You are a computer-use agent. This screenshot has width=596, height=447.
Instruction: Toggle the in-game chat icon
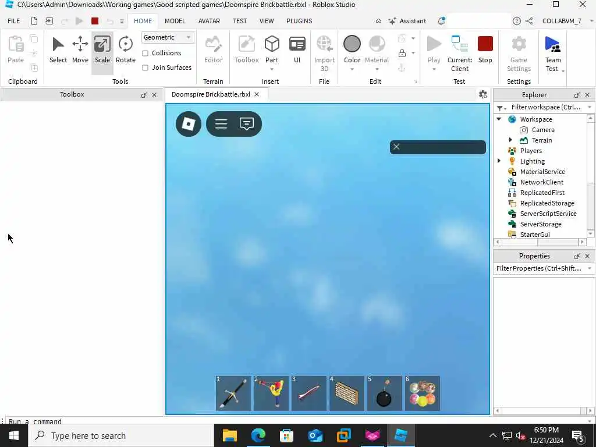pos(247,123)
